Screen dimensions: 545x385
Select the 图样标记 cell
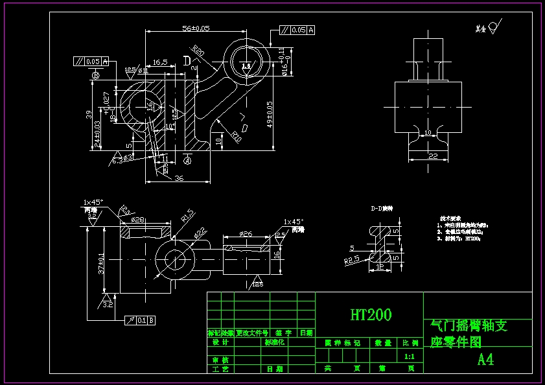coord(342,343)
